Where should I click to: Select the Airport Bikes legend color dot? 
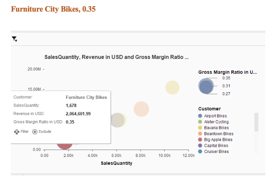pyautogui.click(x=200, y=116)
